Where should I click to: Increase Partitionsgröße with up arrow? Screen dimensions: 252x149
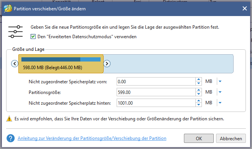198,90
